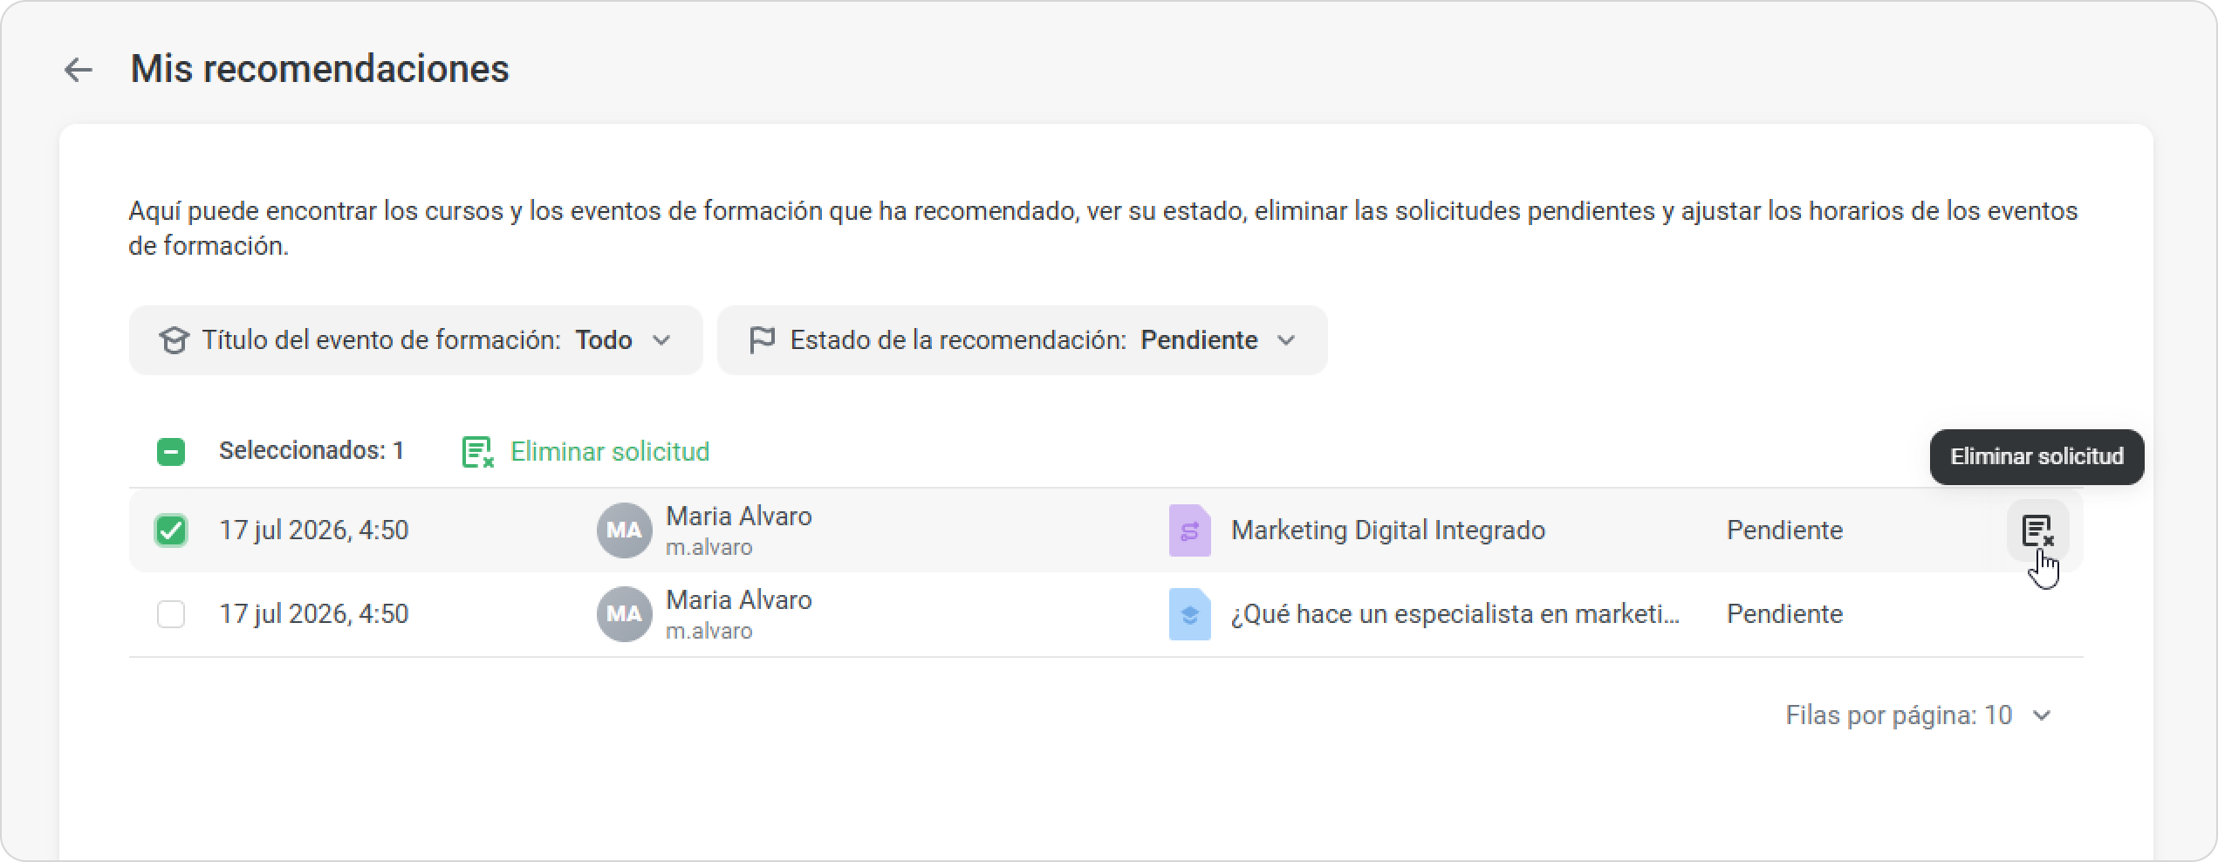Open the Marketing Digital Integrado course title
The image size is (2218, 862).
coord(1387,530)
